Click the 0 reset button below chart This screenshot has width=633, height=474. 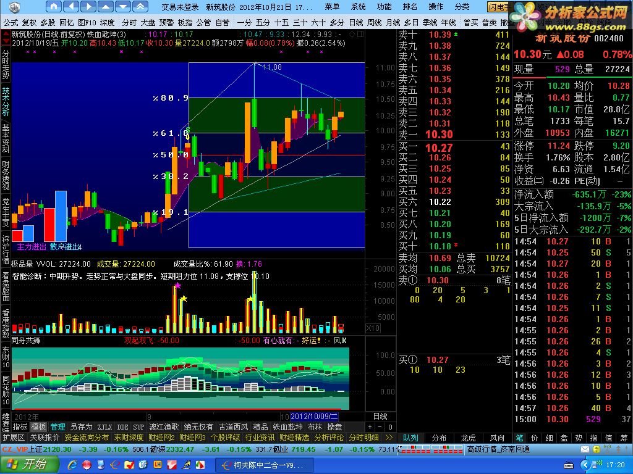click(390, 427)
